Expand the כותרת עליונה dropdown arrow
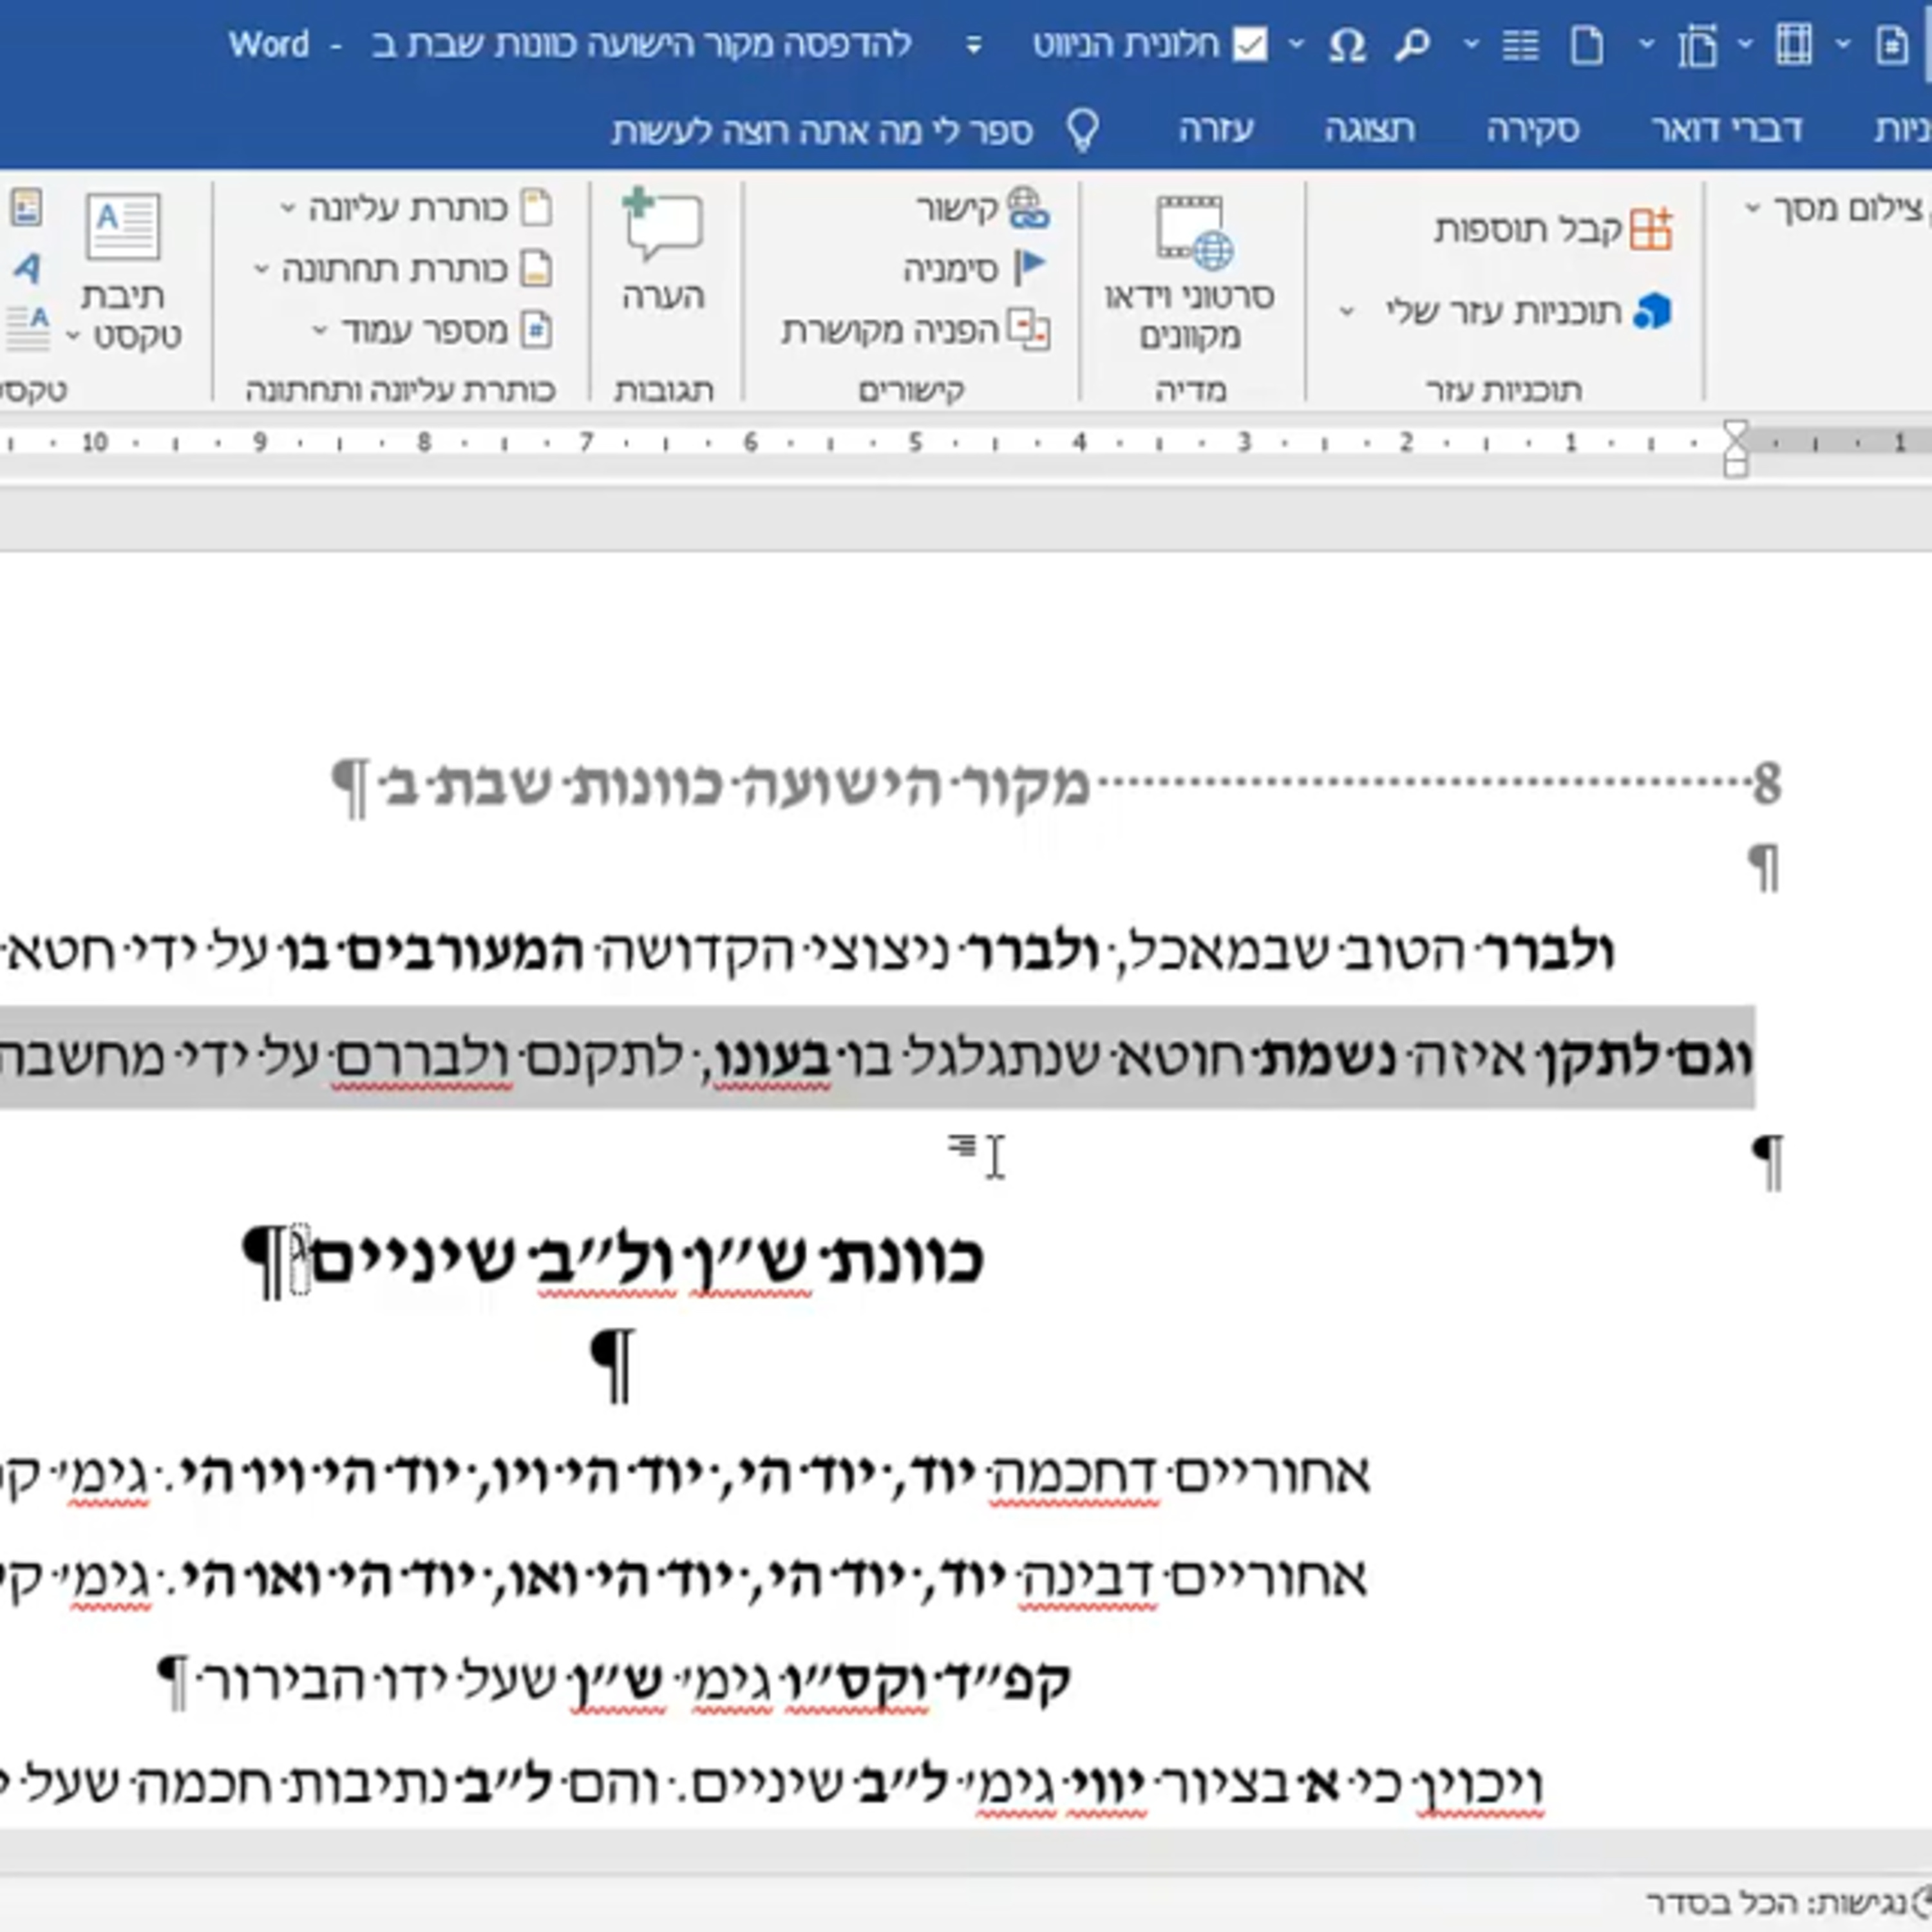The height and width of the screenshot is (1932, 1932). [288, 208]
